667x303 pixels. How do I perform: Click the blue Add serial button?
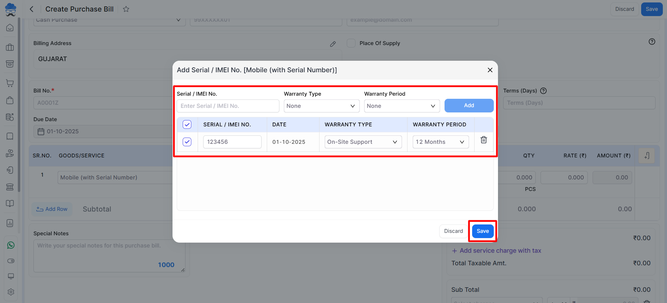[x=469, y=105]
